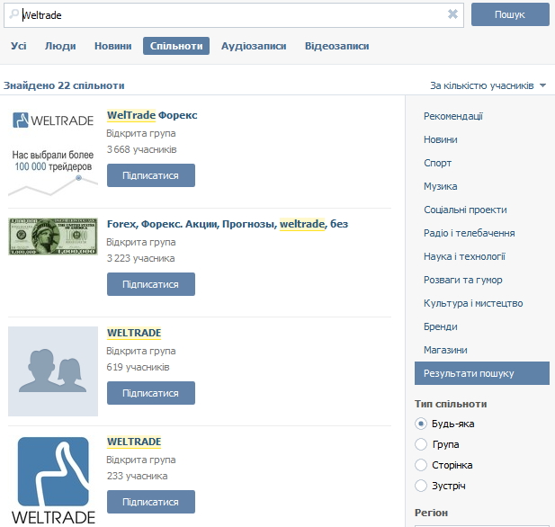The height and width of the screenshot is (527, 555).
Task: Open the Спорт category
Action: click(x=438, y=163)
